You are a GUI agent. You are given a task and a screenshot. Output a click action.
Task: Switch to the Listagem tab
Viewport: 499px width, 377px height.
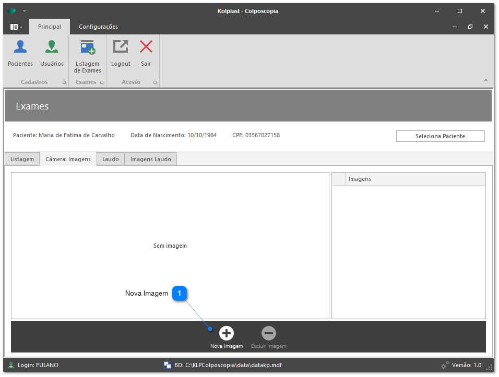(x=22, y=159)
